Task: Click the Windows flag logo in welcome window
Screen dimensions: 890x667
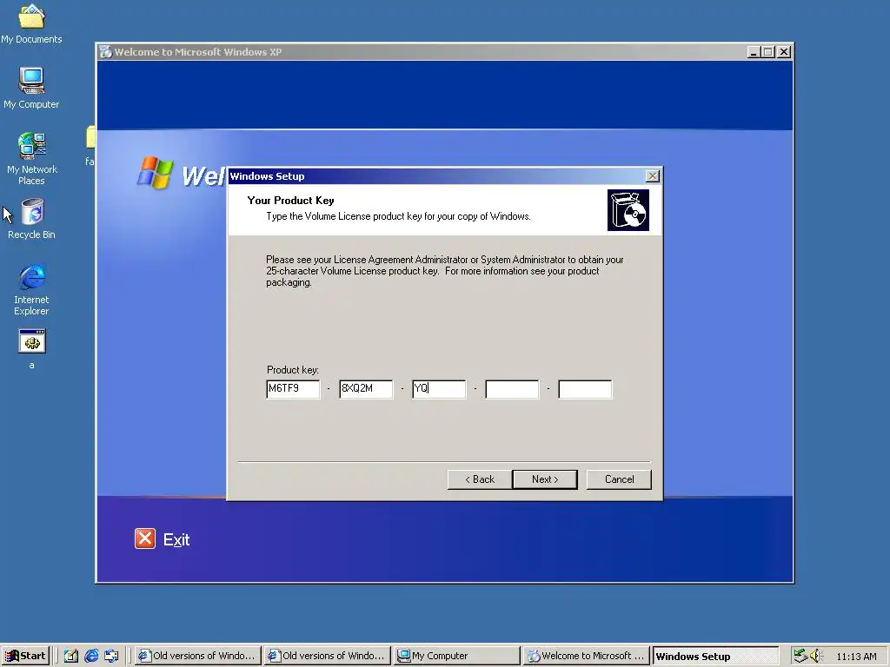Action: pos(155,173)
